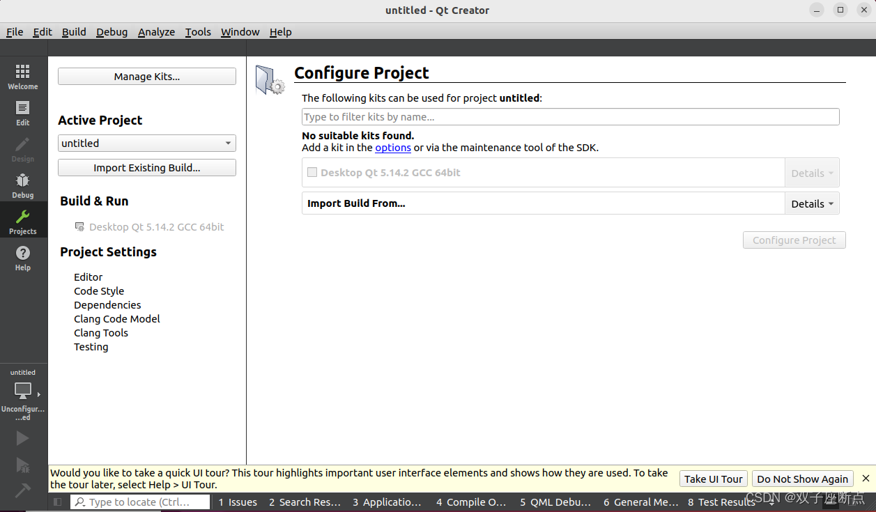Viewport: 876px width, 512px height.
Task: Select Testing project settings
Action: (91, 347)
